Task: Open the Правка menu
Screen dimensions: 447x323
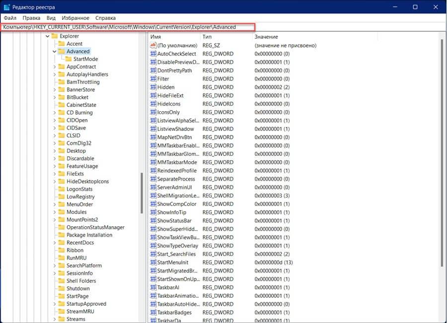Action: pos(31,18)
